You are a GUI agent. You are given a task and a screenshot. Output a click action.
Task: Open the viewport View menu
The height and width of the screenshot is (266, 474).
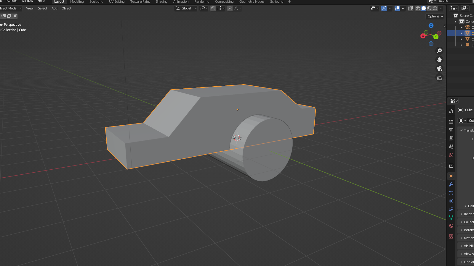30,8
